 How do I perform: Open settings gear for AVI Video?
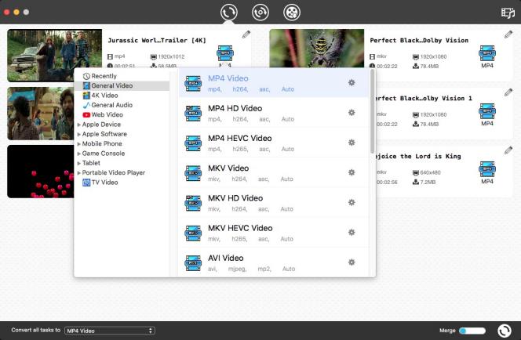(x=352, y=262)
